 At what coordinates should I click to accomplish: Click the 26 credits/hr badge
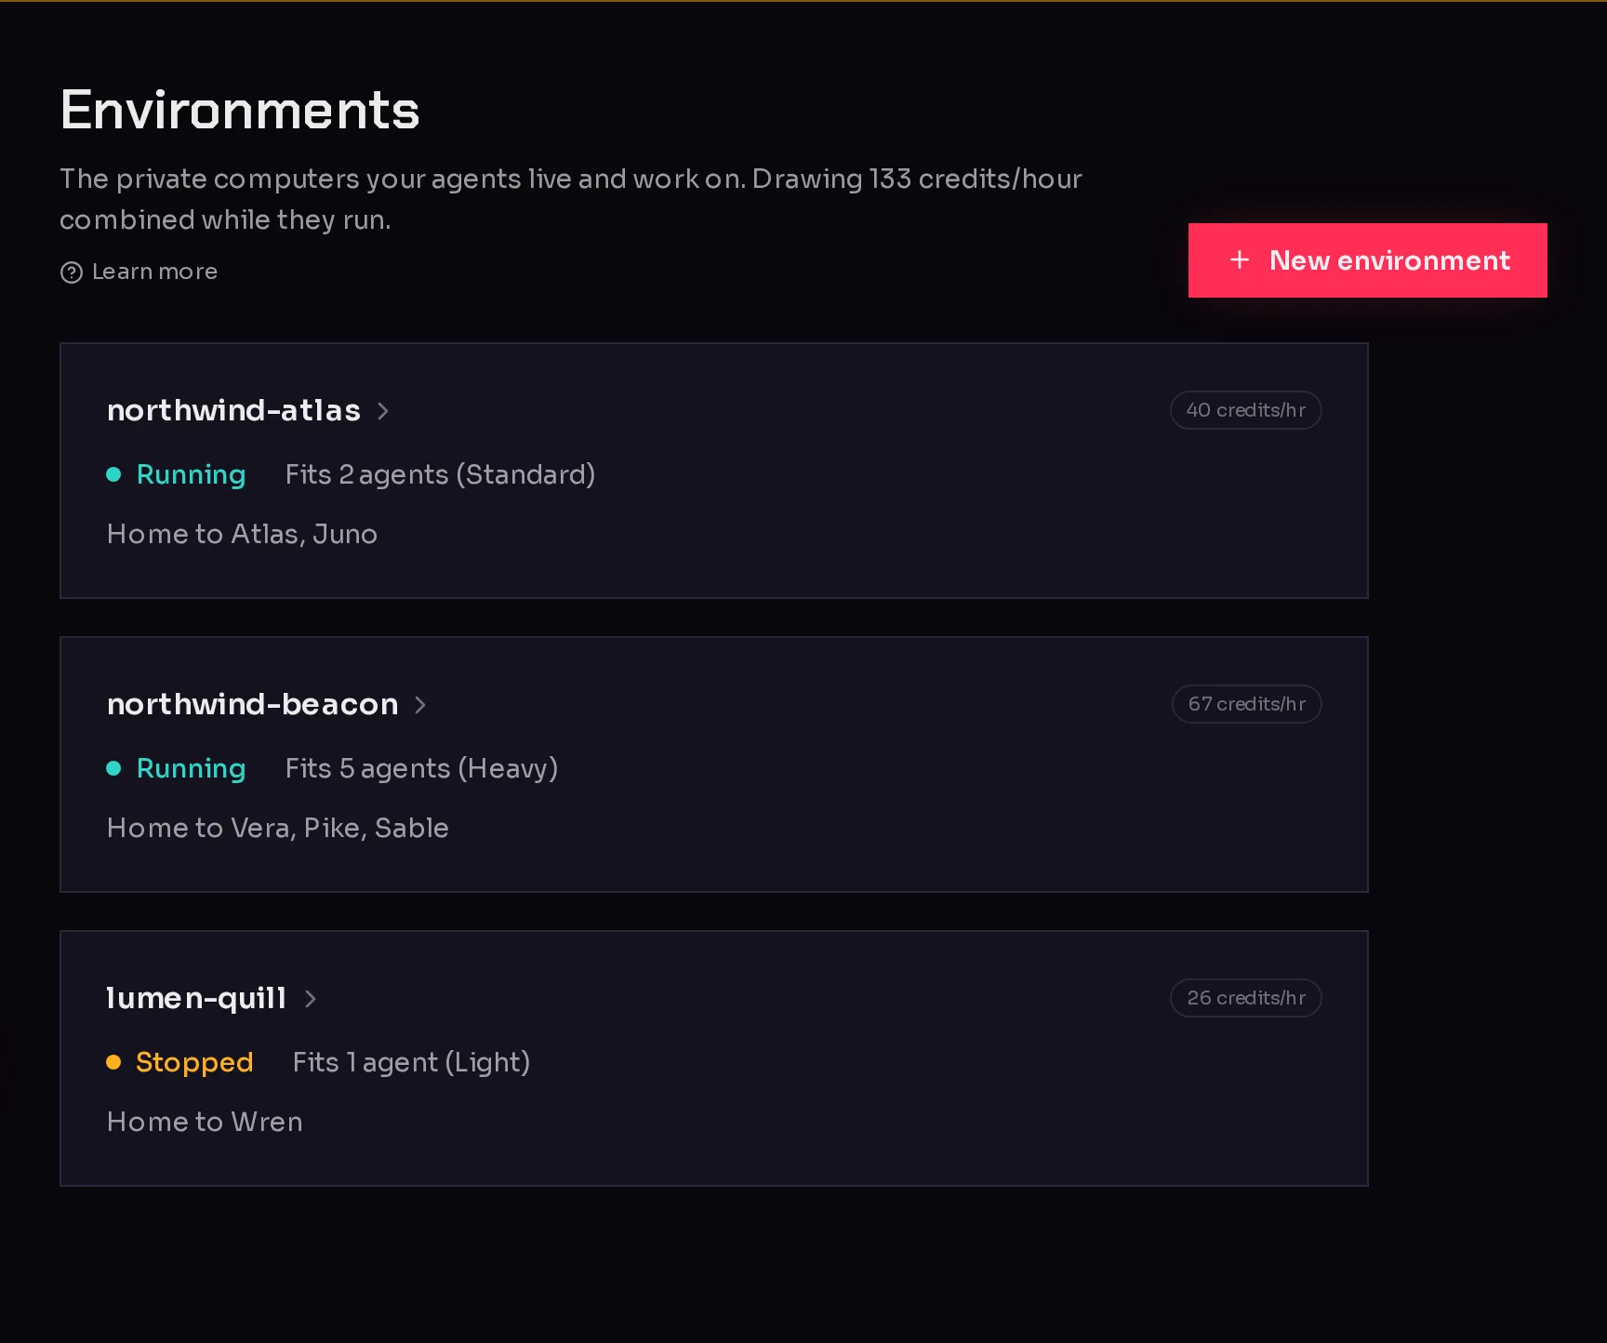pyautogui.click(x=1245, y=998)
